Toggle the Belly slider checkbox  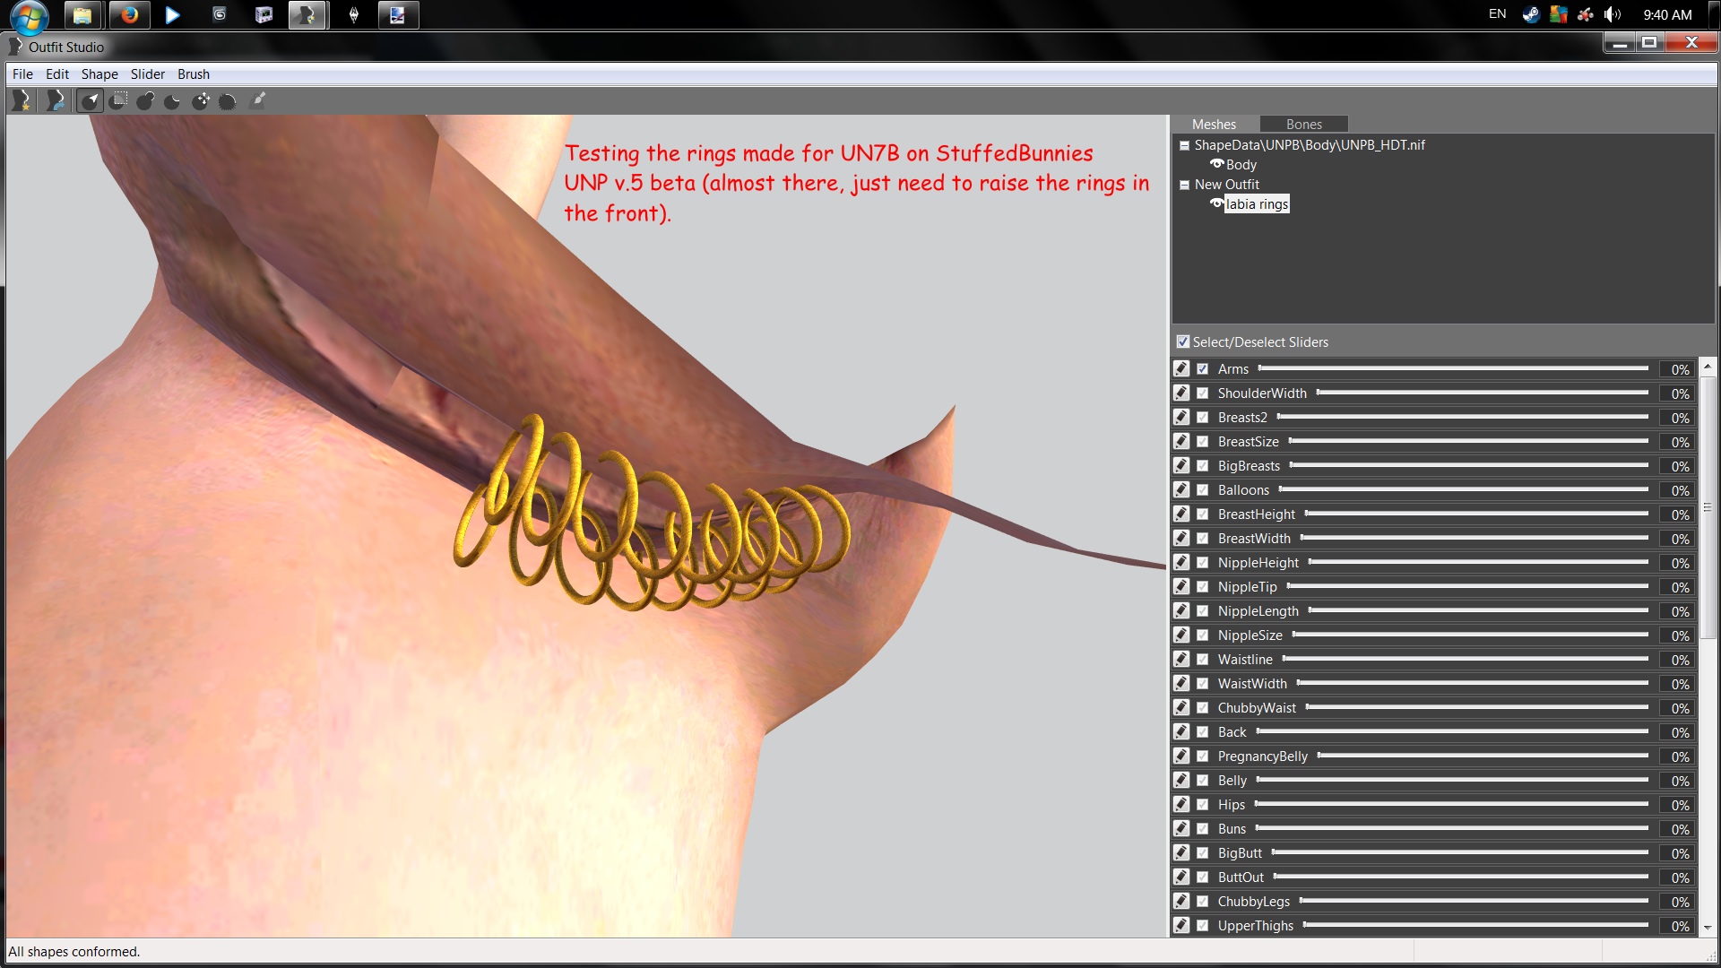(x=1203, y=780)
